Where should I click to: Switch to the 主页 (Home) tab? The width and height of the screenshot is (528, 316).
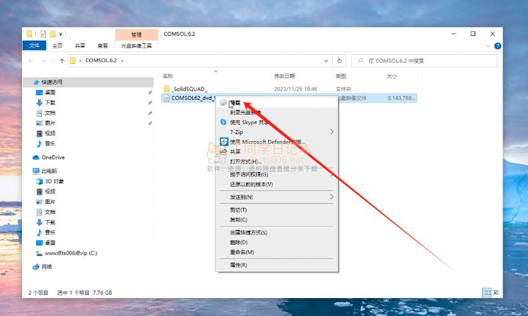57,46
